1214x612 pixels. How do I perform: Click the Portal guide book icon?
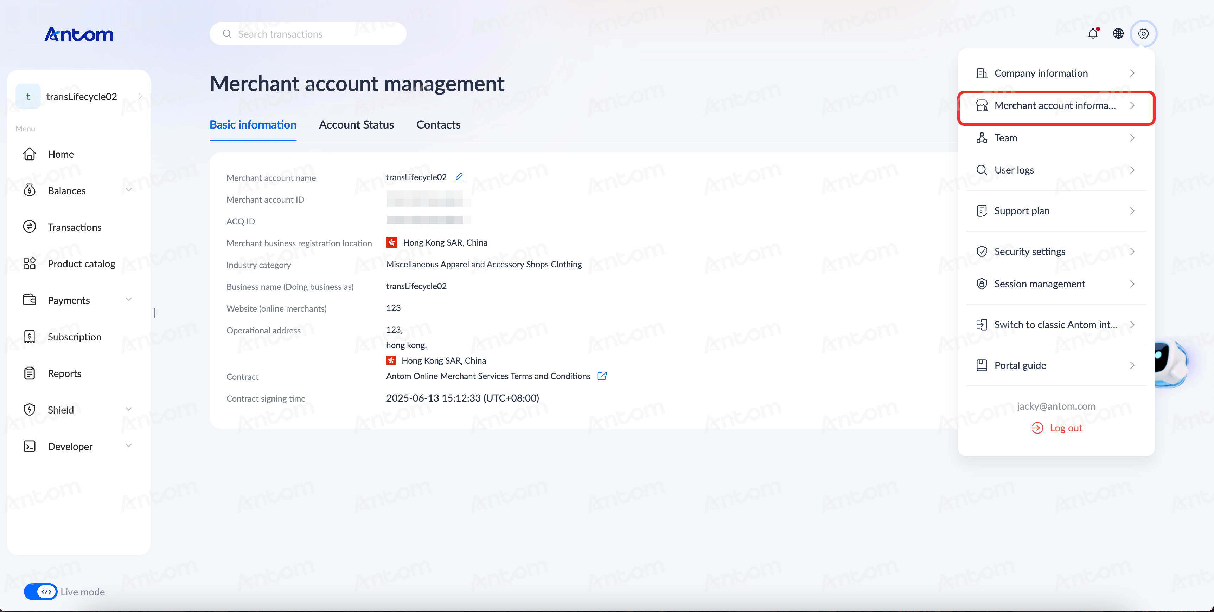click(982, 365)
